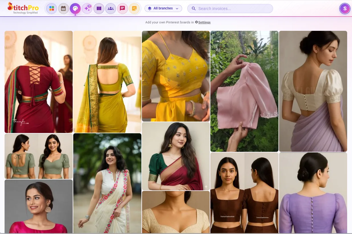352x234 pixels.
Task: Open the green blouse with maroon saree image
Action: pyautogui.click(x=176, y=156)
